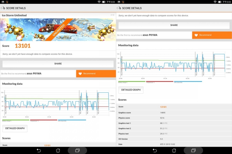Tap Physics score value 9216
232x154 pixels.
162,118
